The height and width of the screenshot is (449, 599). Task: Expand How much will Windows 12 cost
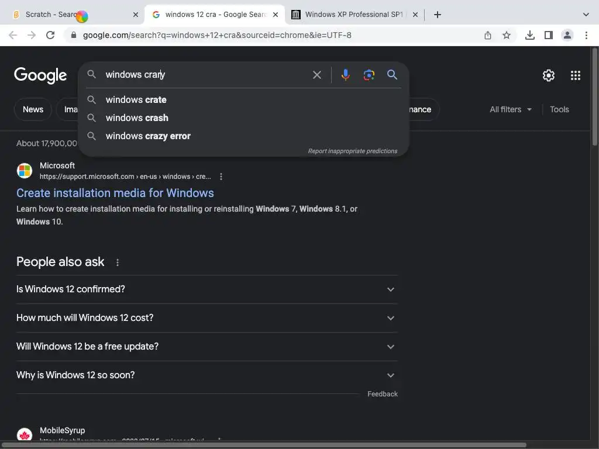pyautogui.click(x=206, y=318)
